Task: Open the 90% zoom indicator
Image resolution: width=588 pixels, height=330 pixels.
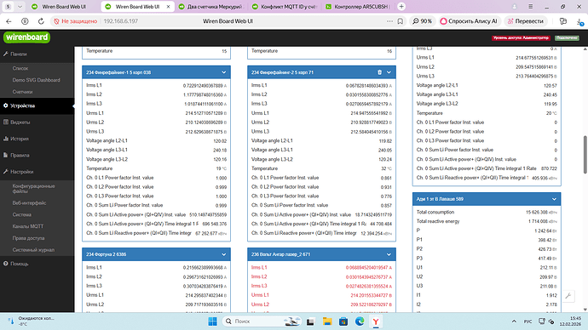Action: pos(422,21)
